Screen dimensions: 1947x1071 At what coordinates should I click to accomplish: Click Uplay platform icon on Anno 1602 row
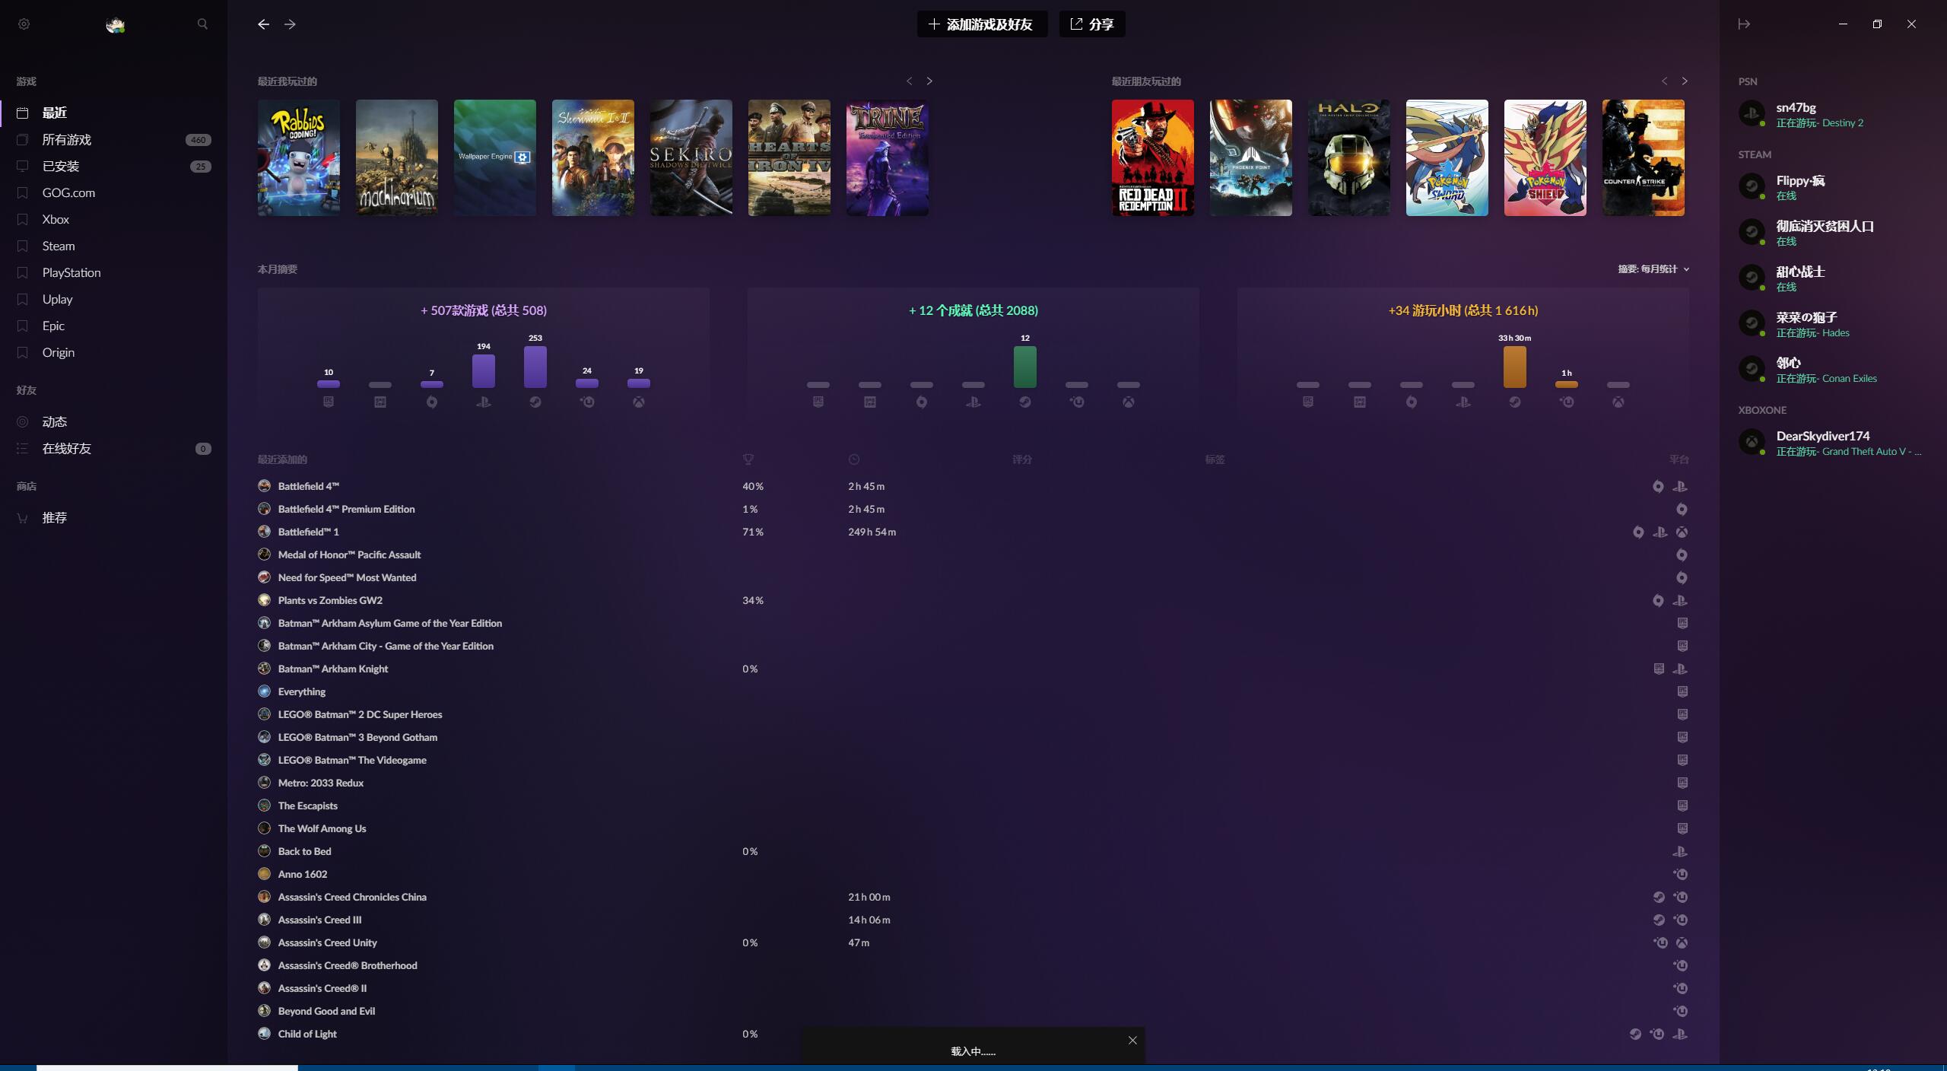pyautogui.click(x=1681, y=875)
